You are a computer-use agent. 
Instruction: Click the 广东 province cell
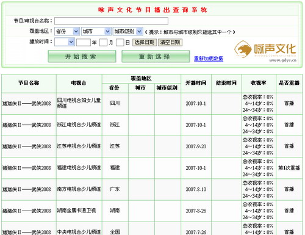point(115,189)
